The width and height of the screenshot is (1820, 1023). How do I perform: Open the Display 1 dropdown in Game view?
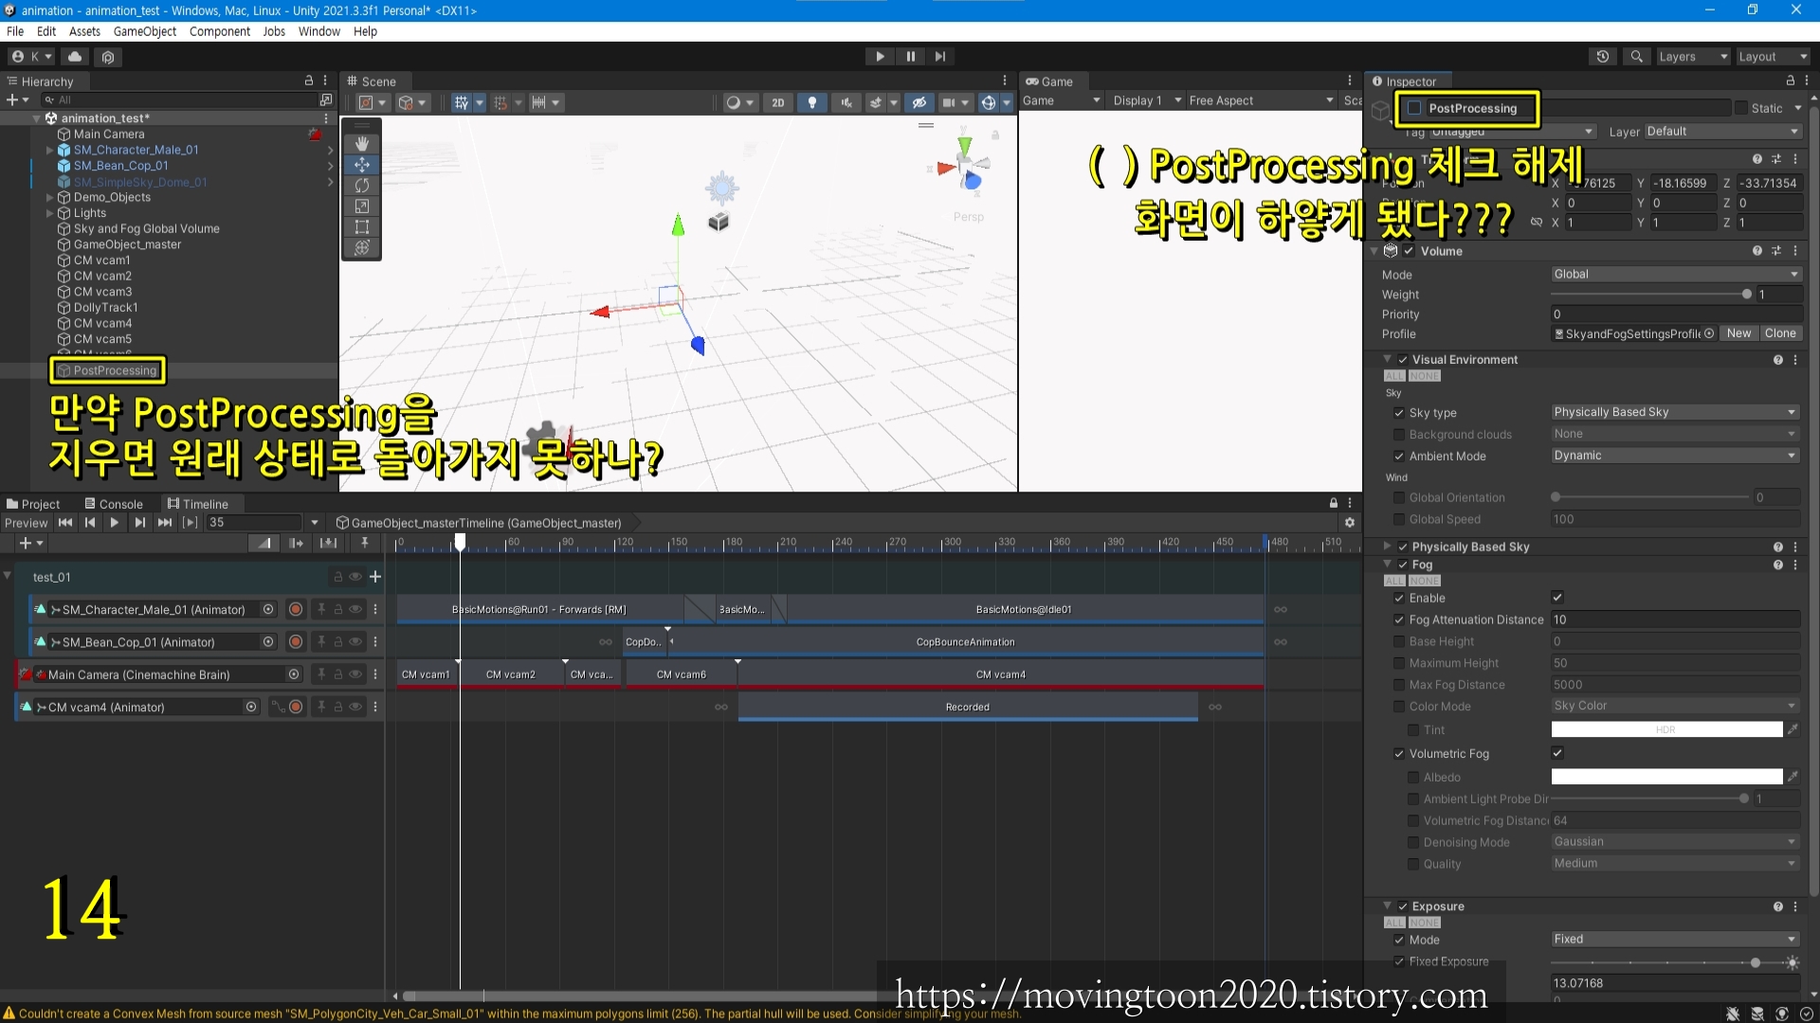point(1147,100)
